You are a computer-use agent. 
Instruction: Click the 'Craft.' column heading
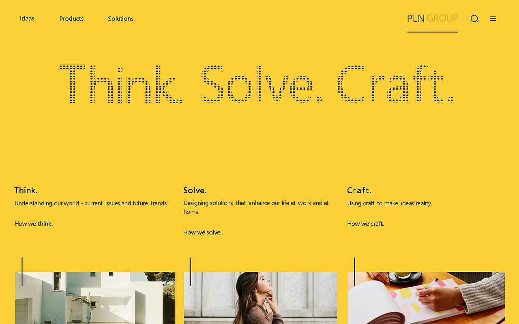[x=359, y=190]
